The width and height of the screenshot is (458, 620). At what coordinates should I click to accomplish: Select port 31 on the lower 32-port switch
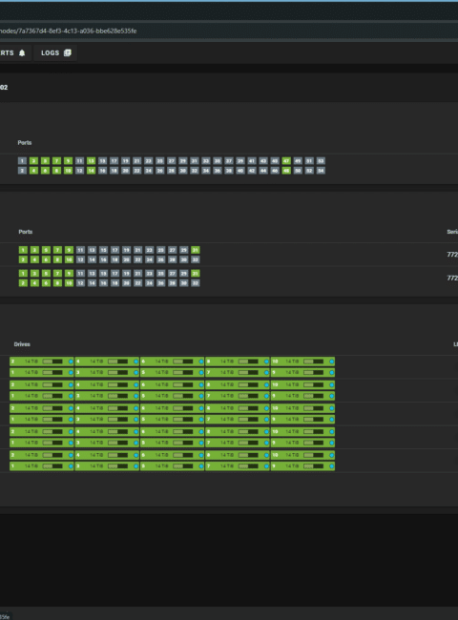coord(195,274)
